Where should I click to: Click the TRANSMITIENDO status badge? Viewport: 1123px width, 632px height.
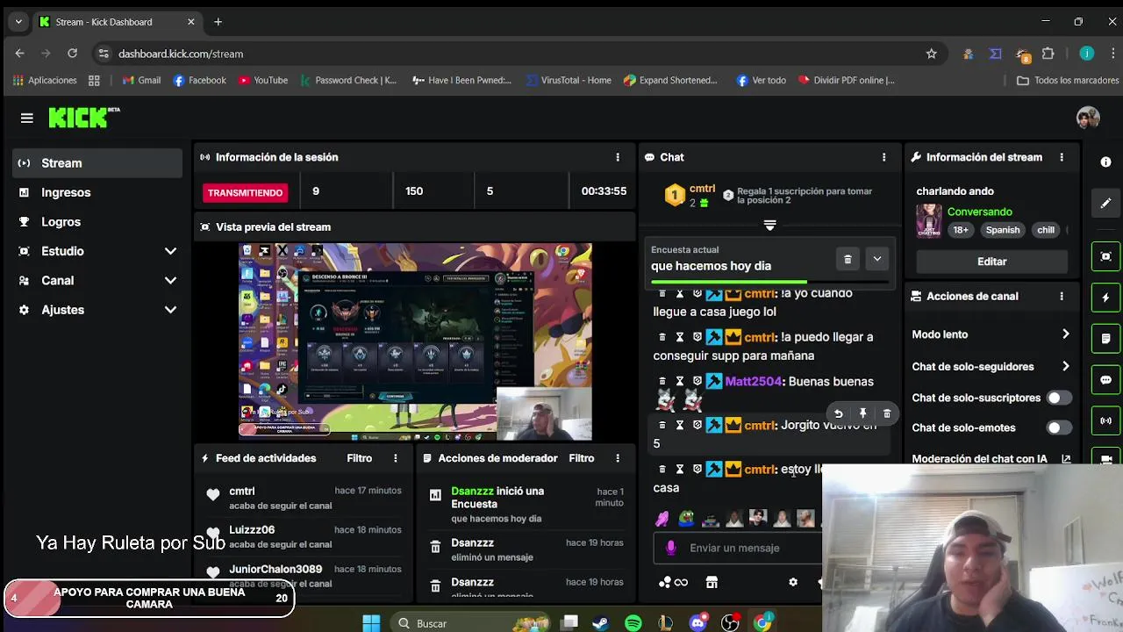(x=245, y=192)
